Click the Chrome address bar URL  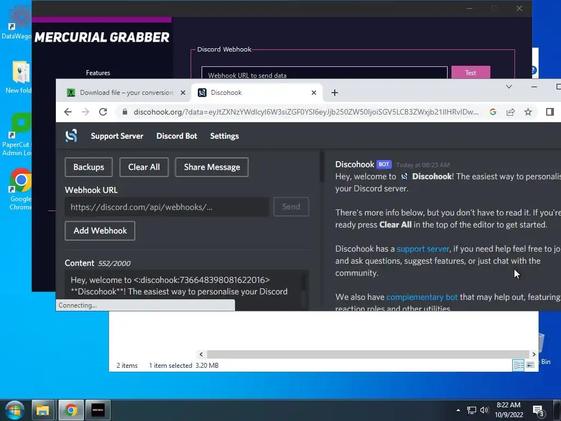point(306,112)
